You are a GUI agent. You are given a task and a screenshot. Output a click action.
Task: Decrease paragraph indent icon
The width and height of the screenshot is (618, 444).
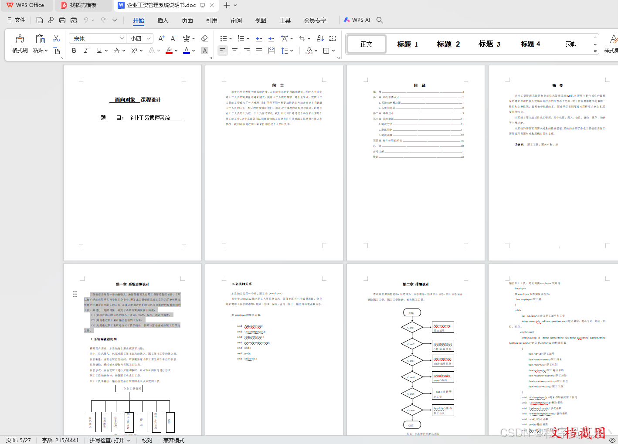[259, 38]
